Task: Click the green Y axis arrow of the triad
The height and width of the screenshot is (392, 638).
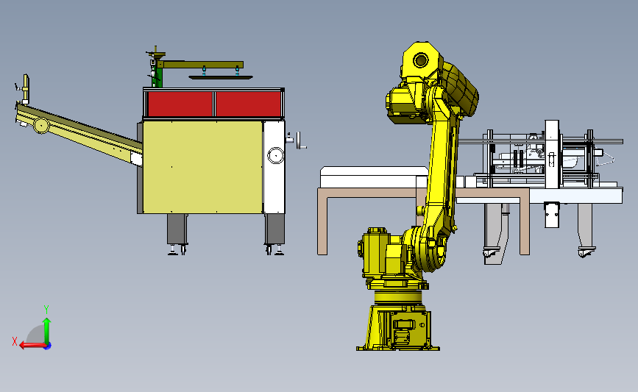Action: tap(46, 330)
